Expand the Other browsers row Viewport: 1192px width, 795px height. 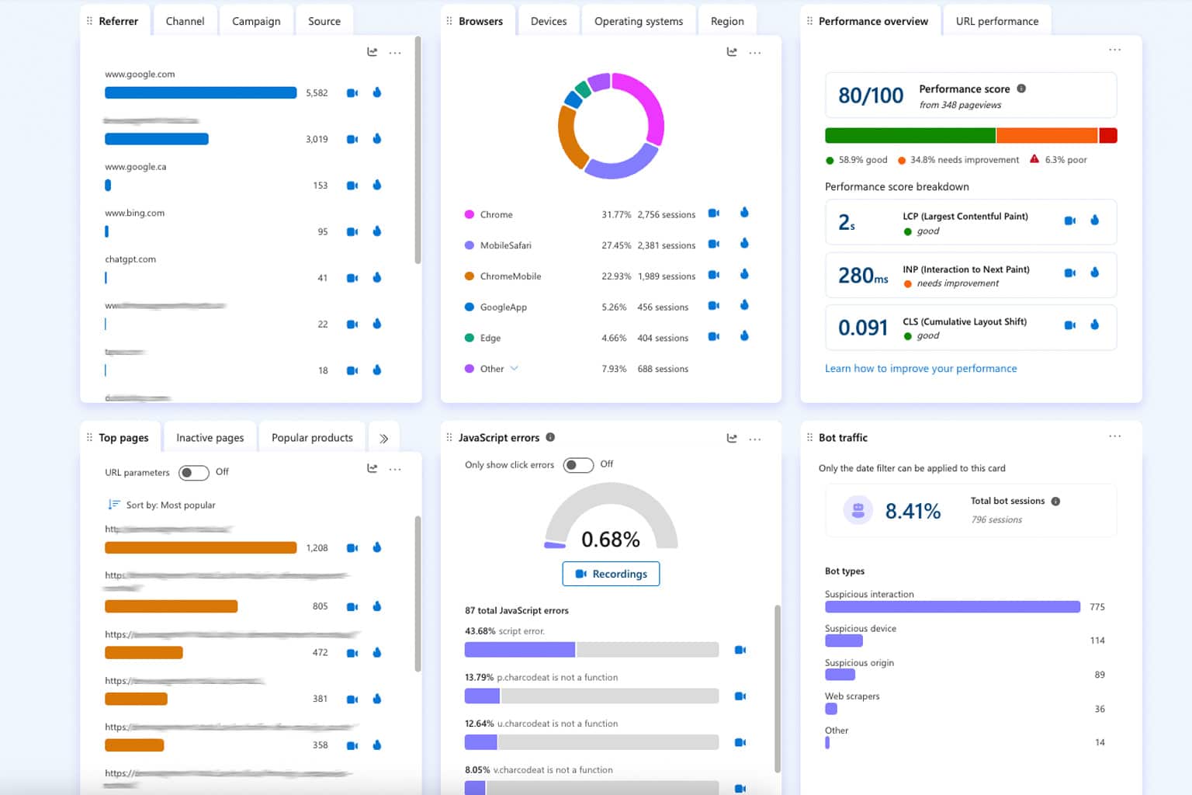click(x=514, y=369)
